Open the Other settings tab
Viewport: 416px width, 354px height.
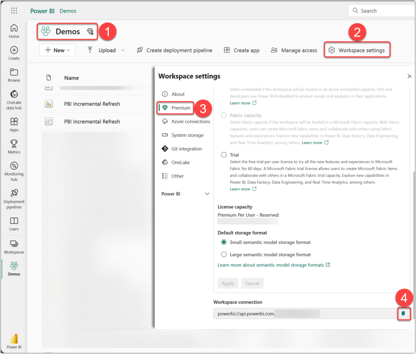tap(173, 176)
